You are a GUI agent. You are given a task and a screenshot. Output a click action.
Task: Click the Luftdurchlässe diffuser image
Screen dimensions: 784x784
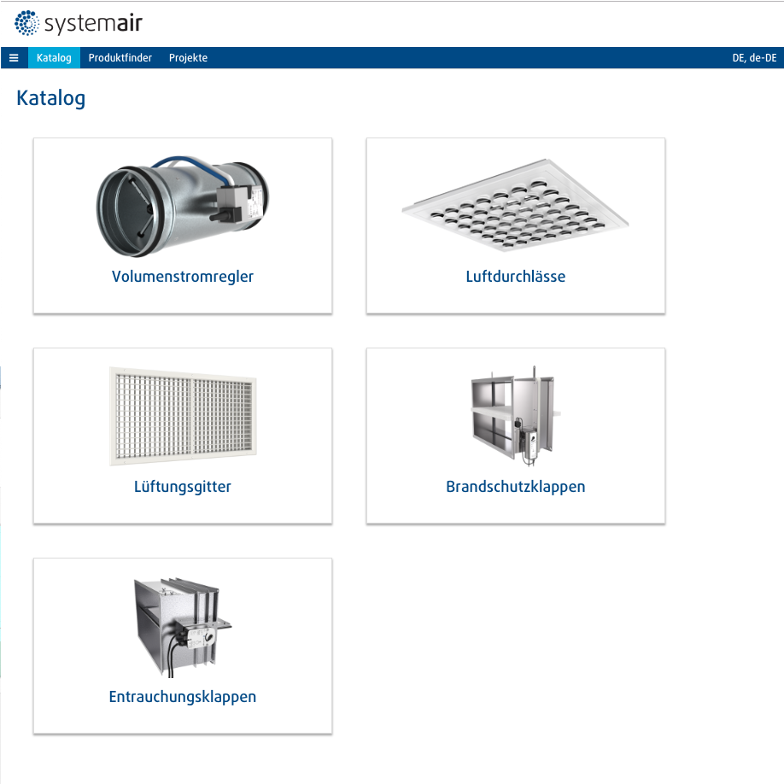coord(516,205)
